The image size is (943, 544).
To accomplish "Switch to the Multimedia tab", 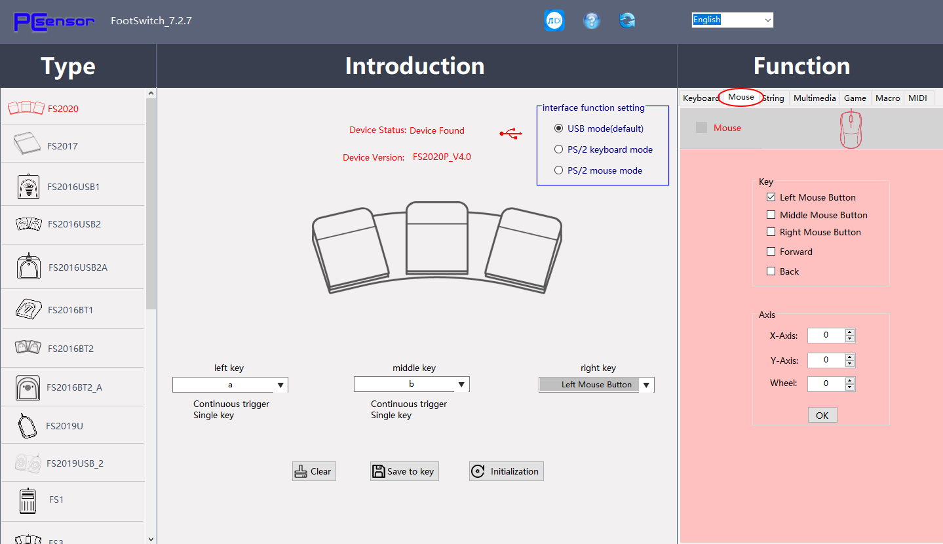I will coord(815,98).
